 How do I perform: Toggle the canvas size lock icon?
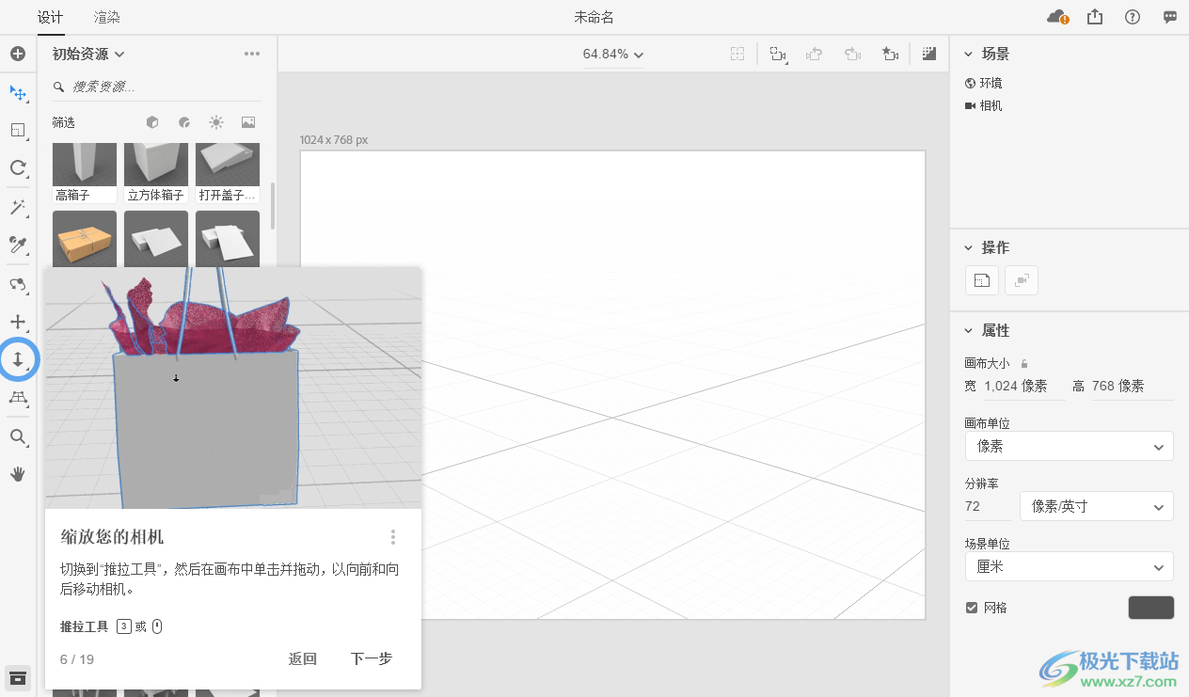click(x=1024, y=363)
